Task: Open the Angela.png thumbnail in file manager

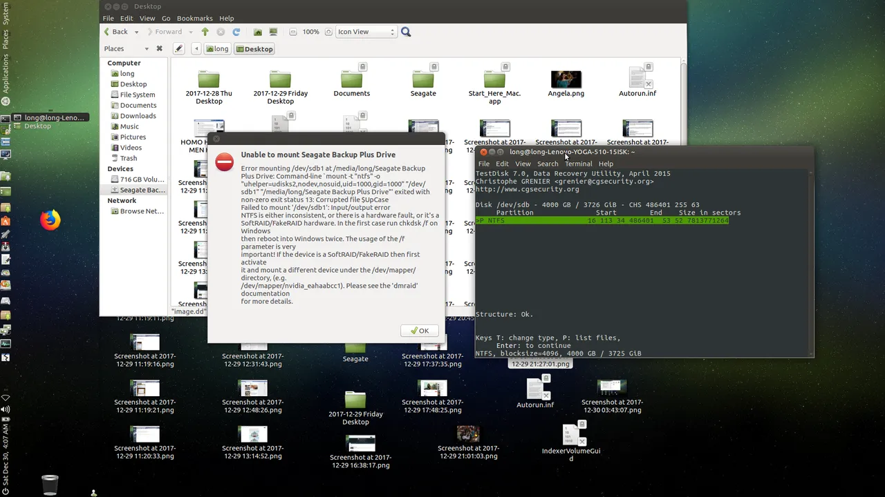Action: point(566,79)
